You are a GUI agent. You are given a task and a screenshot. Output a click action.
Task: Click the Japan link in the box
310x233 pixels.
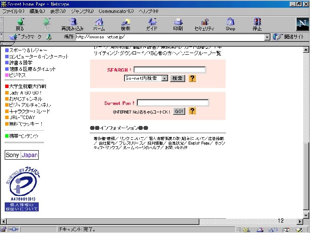30,155
